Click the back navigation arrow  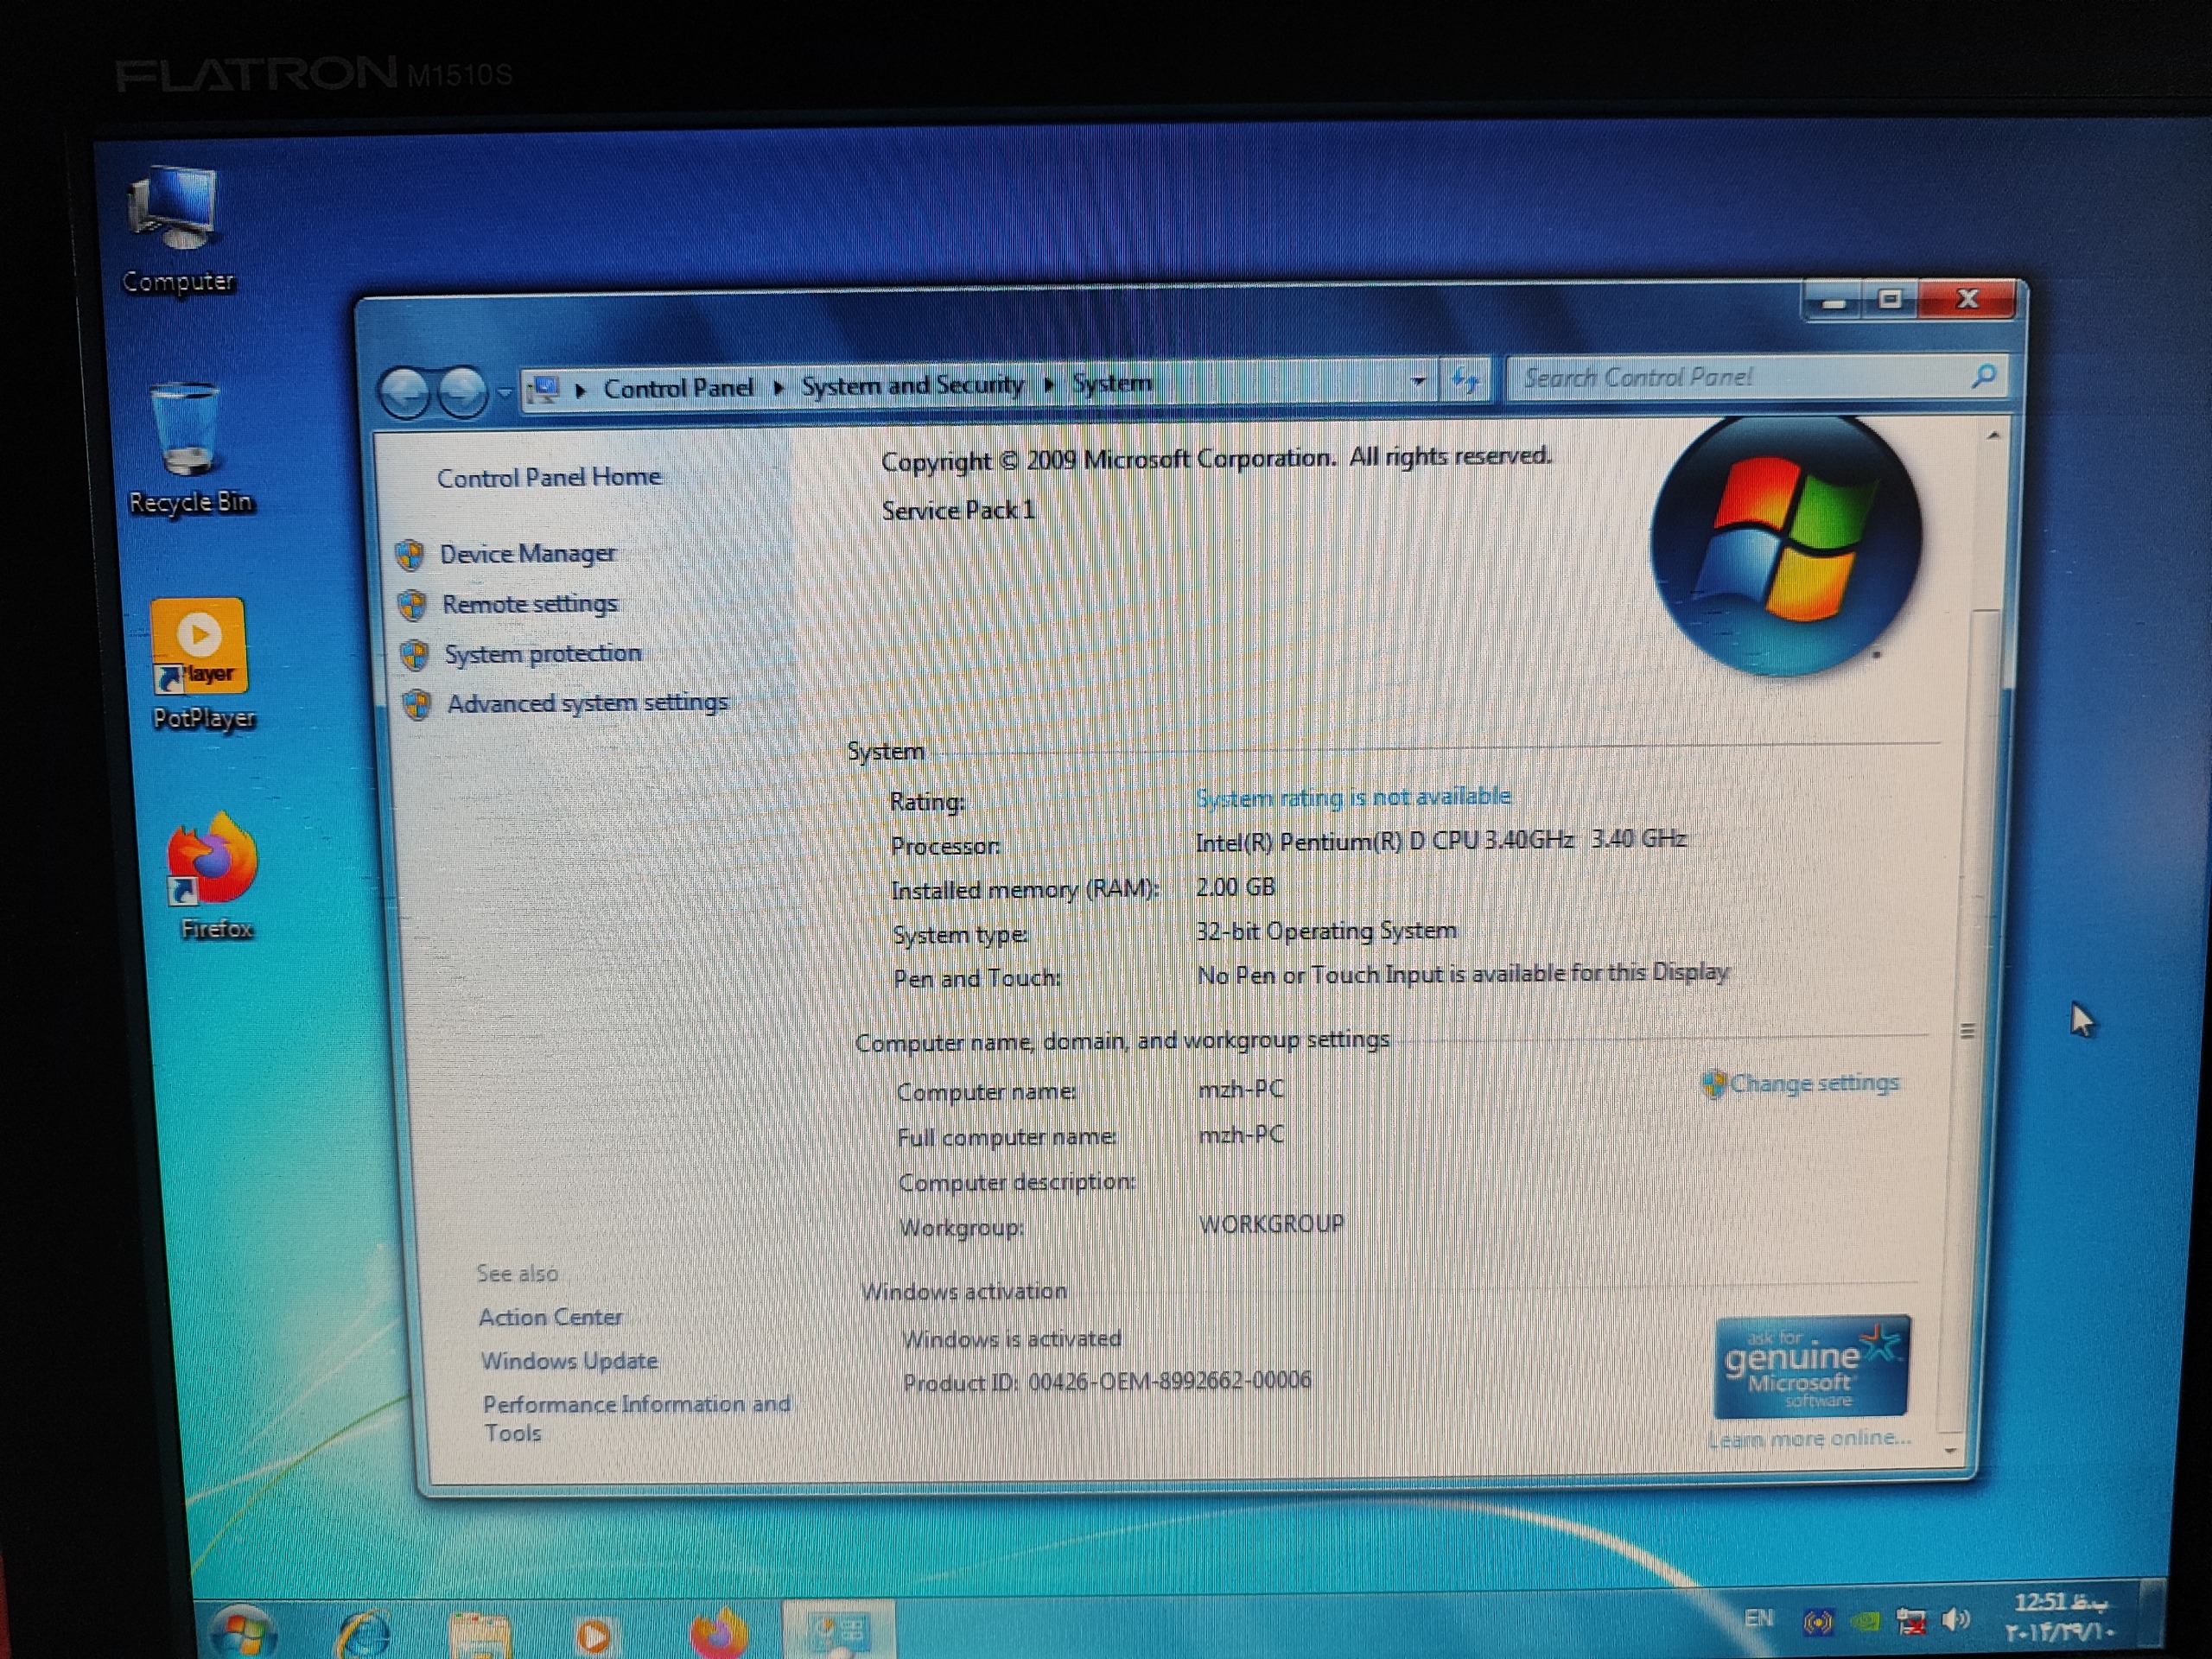click(405, 391)
